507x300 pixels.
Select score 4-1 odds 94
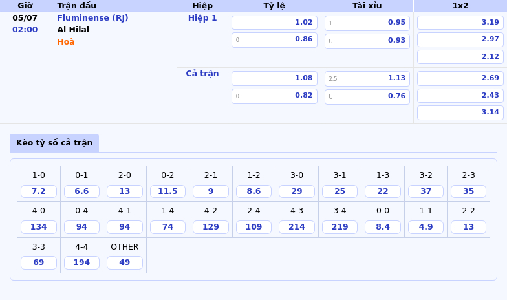click(x=125, y=227)
